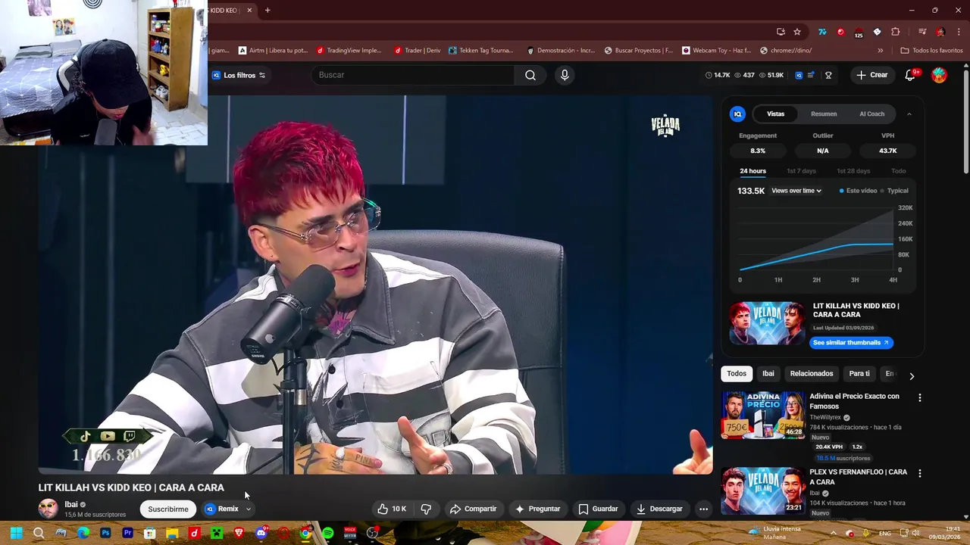This screenshot has width=970, height=545.
Task: Open the Windows Start menu
Action: [16, 533]
